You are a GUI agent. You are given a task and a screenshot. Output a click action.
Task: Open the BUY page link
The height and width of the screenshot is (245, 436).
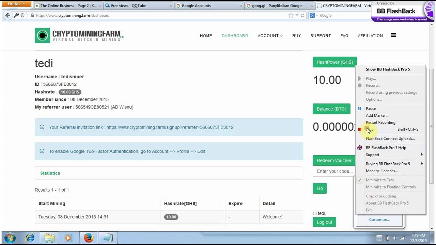[x=296, y=35]
